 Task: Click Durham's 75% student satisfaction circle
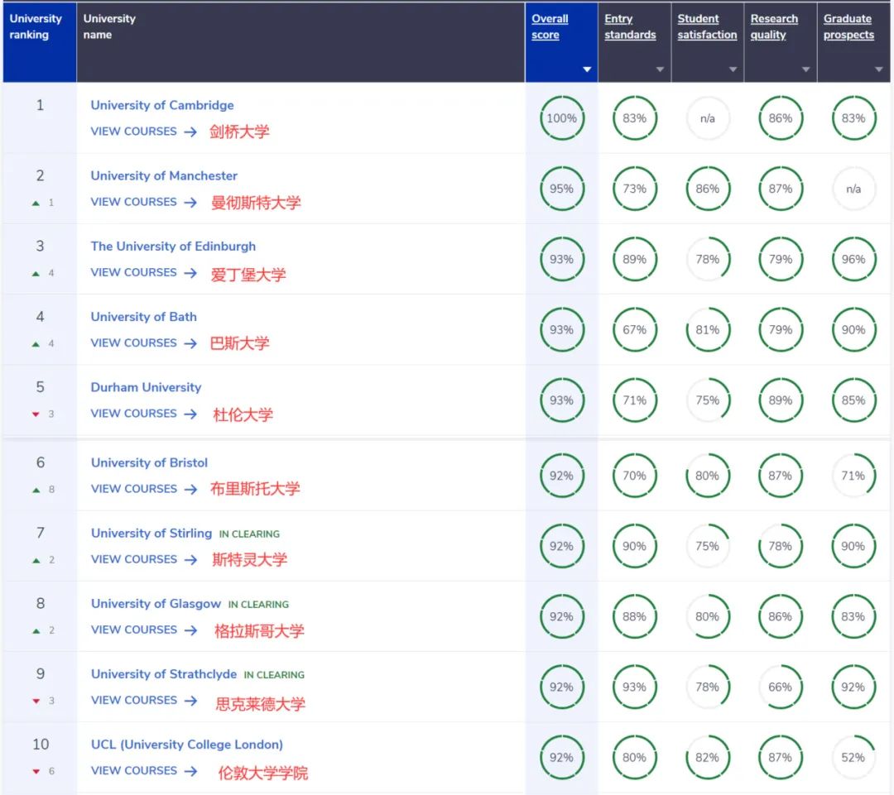tap(708, 400)
